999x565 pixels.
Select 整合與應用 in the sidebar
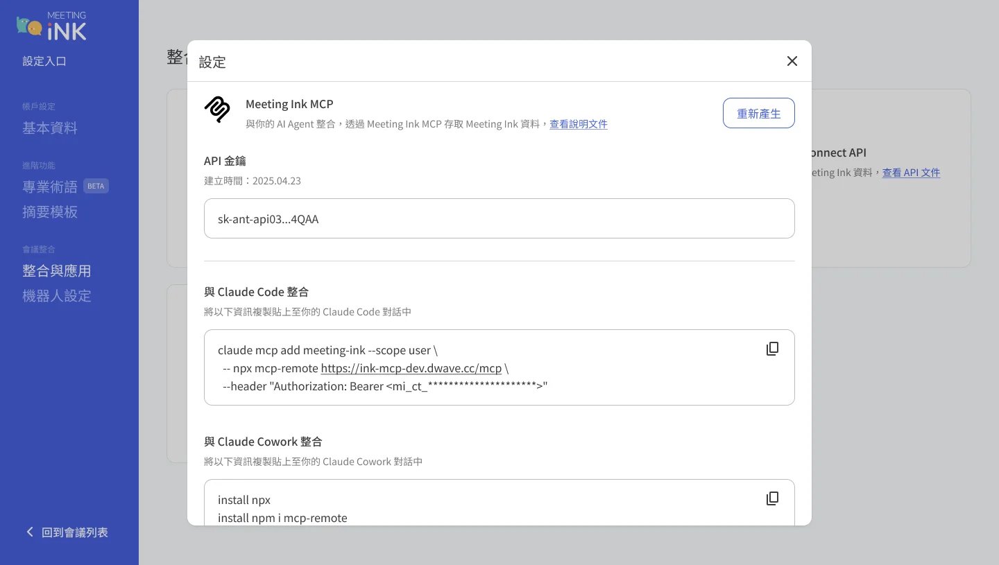[x=57, y=271]
